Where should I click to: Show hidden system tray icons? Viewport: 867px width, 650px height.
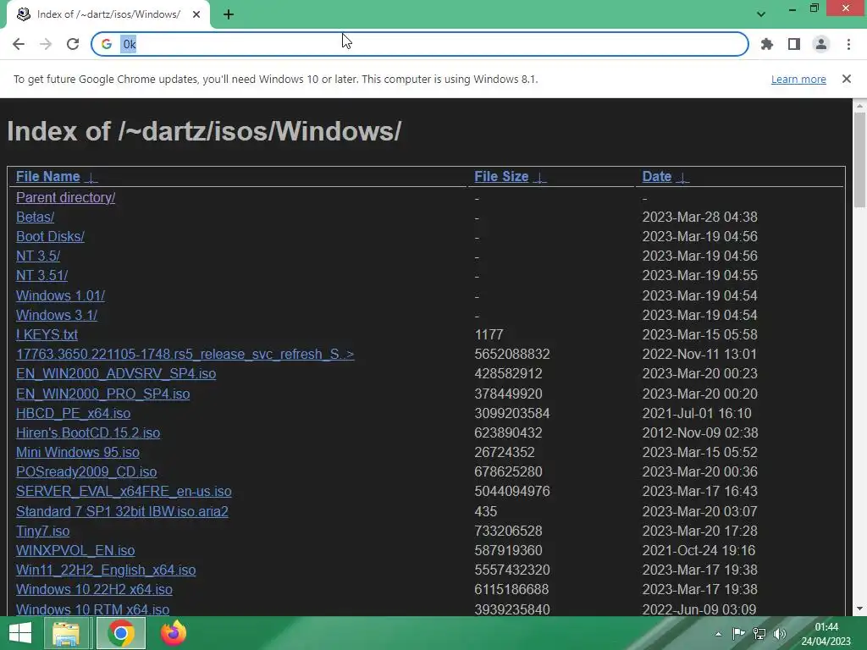718,634
